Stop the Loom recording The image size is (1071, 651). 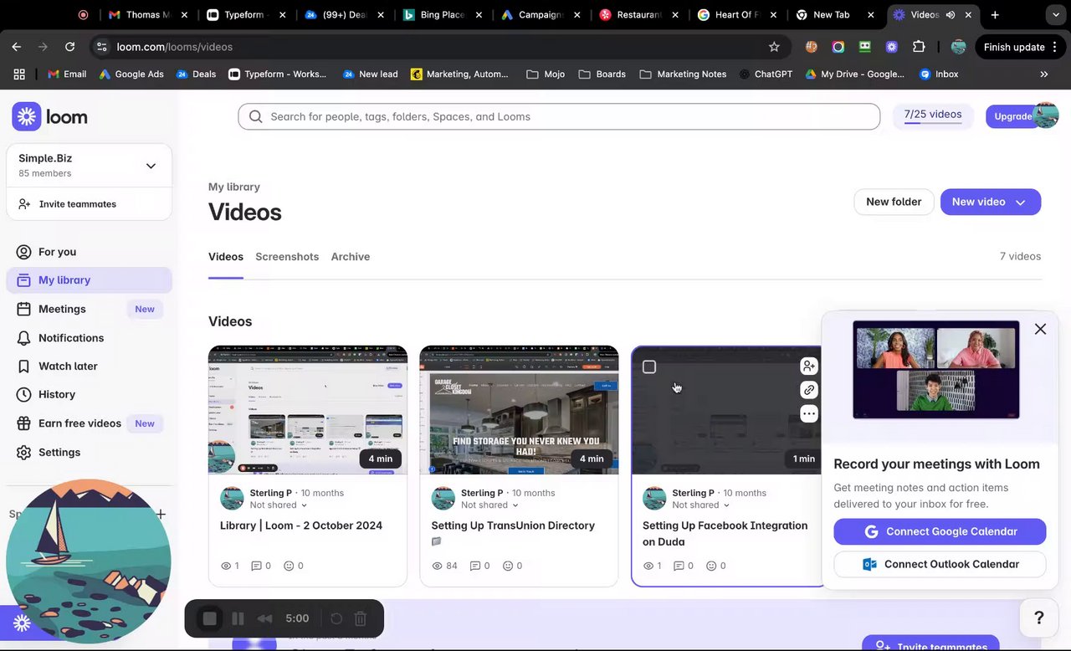(210, 618)
